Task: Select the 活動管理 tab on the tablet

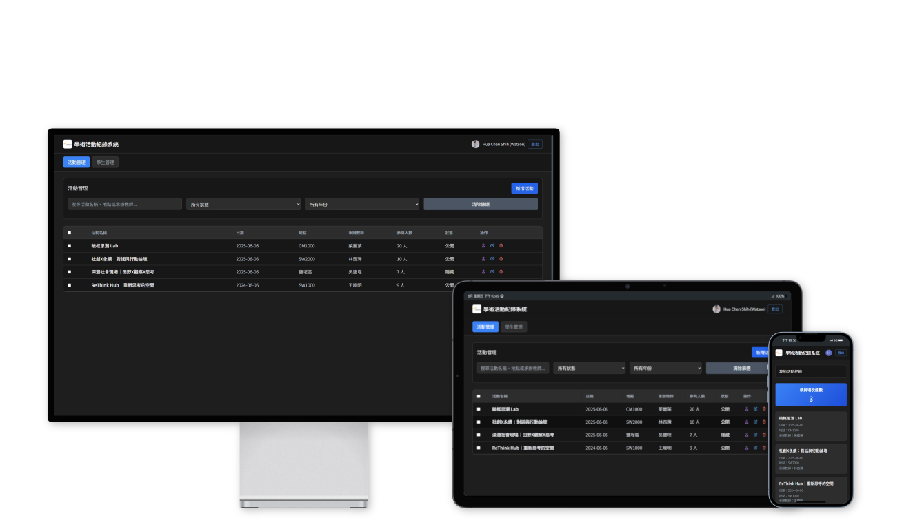Action: tap(485, 327)
